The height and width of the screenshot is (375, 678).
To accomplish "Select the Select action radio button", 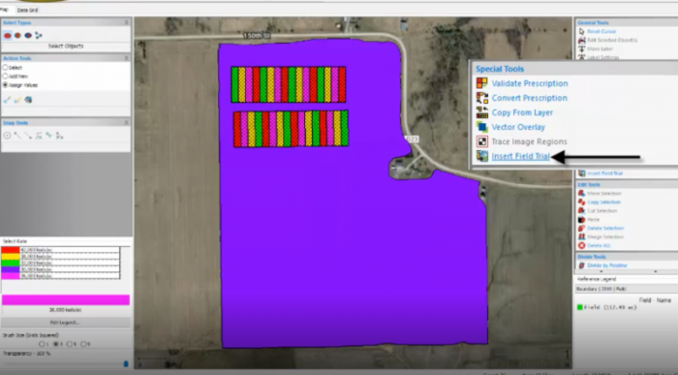I will (x=5, y=68).
